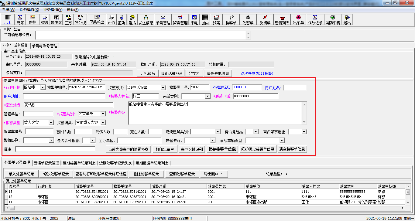415x221 pixels.
Task: Open the 接警单 alarm receipt form
Action: pos(231,20)
